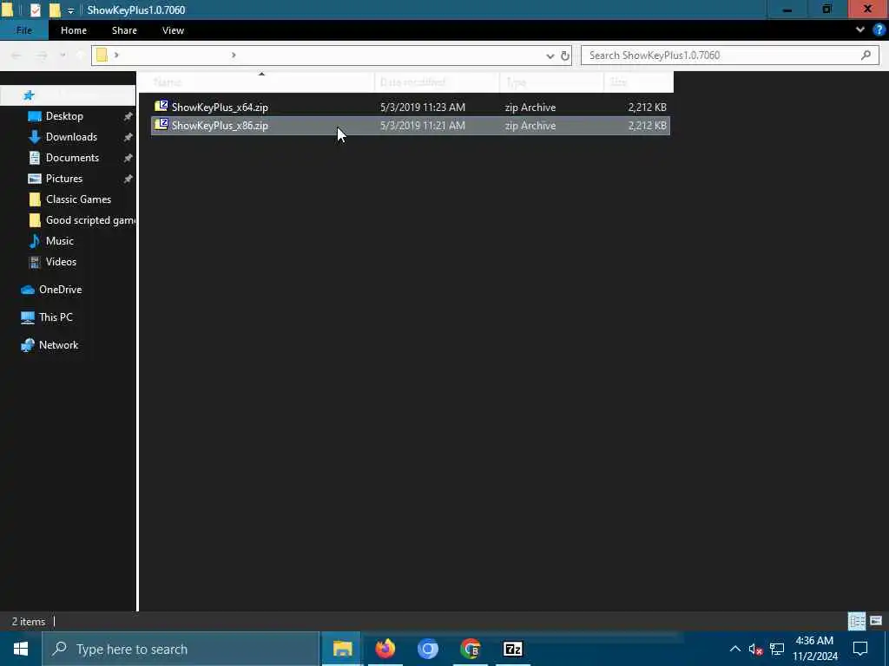Click the pin icon beside Pictures

pyautogui.click(x=128, y=179)
